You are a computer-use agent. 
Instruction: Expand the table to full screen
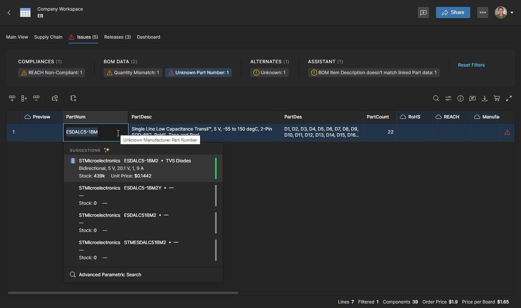point(509,98)
